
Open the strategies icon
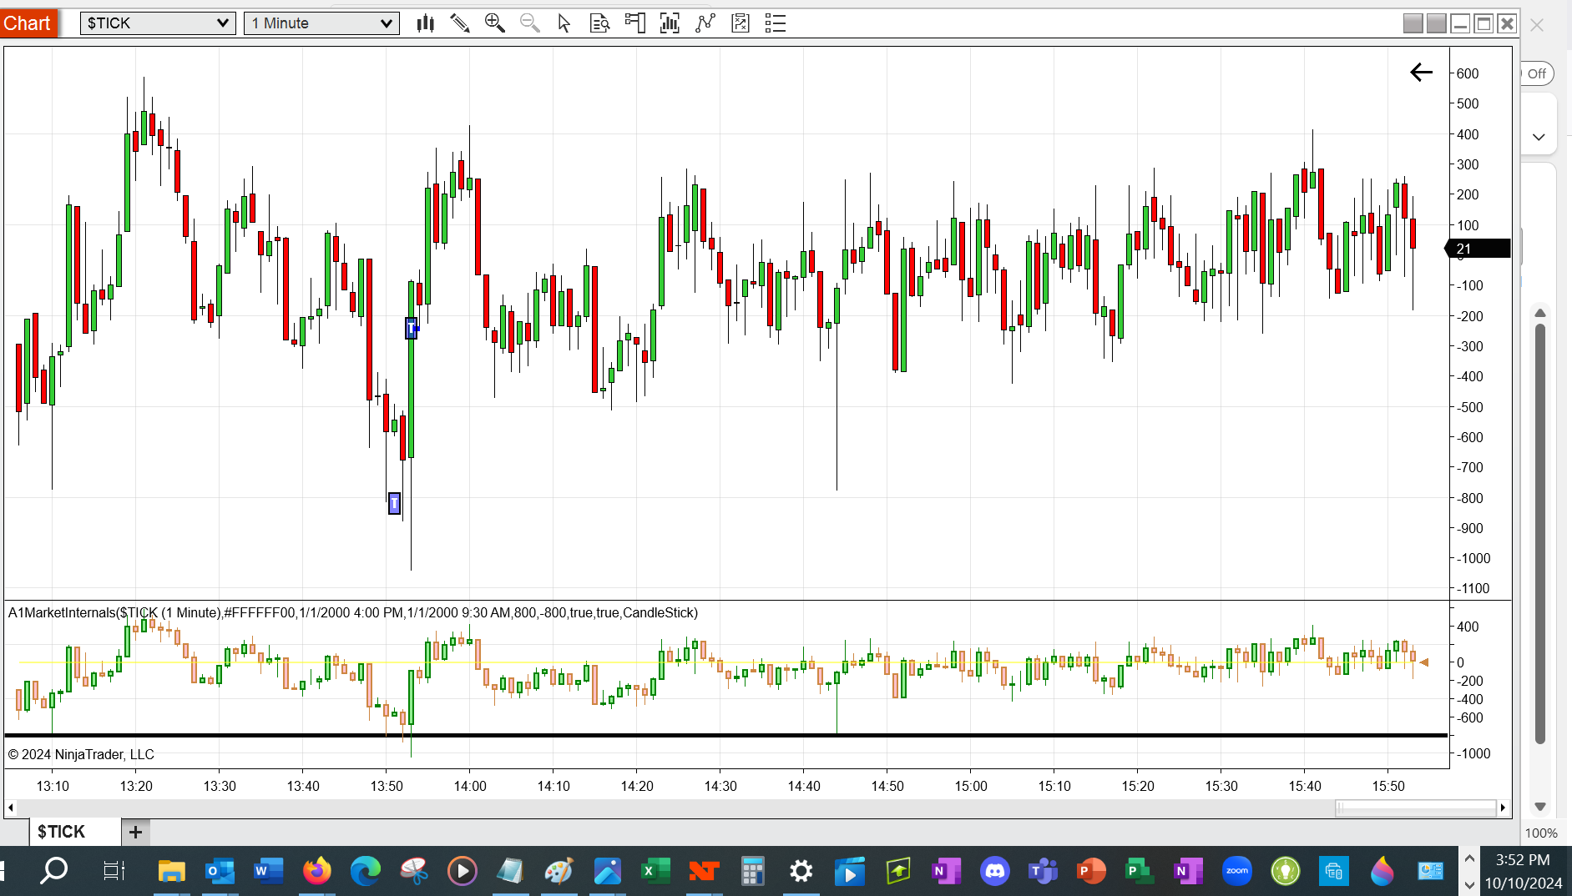pyautogui.click(x=741, y=23)
